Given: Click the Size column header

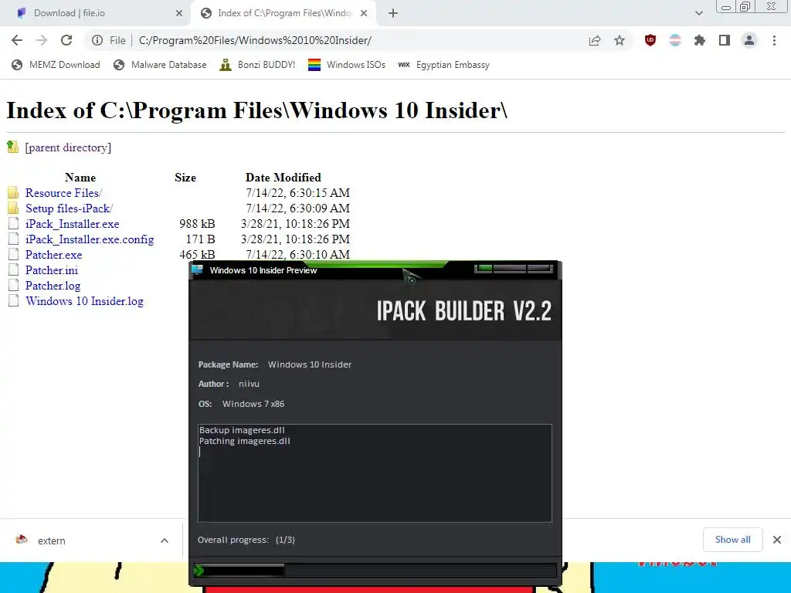Looking at the screenshot, I should click(185, 178).
